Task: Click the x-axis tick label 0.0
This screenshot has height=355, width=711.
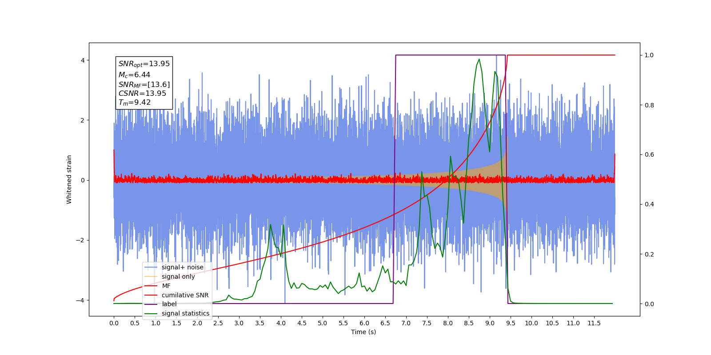Action: [114, 323]
